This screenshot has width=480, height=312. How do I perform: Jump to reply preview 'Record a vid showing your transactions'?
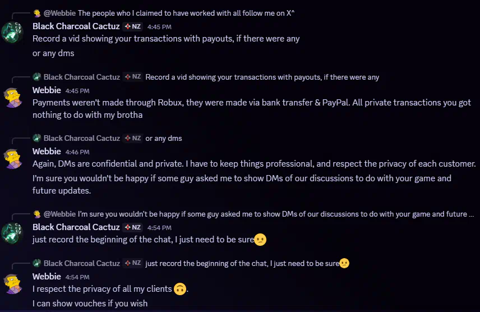click(262, 77)
